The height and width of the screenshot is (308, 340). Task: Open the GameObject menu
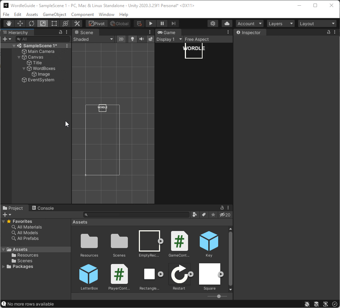coord(55,14)
